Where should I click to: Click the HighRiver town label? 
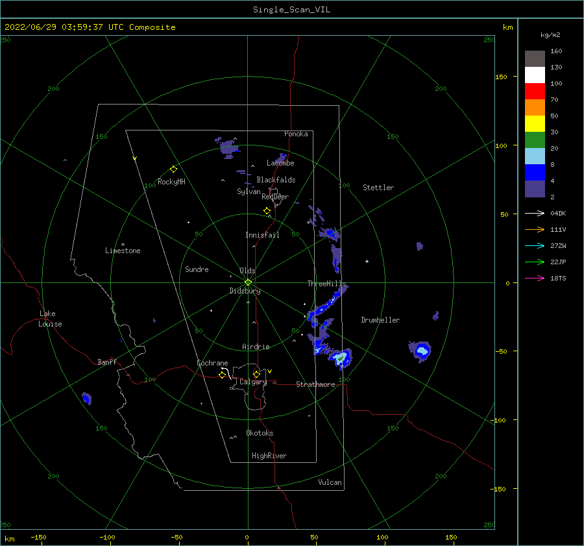(269, 456)
